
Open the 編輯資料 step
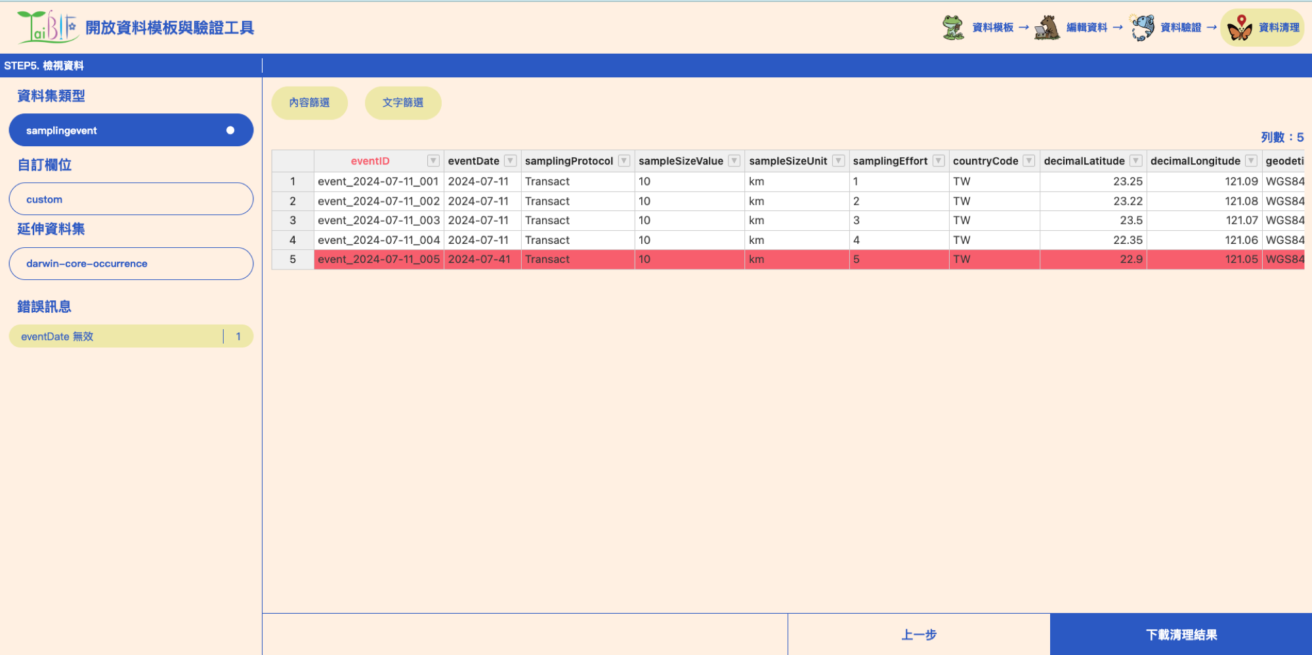[1087, 28]
